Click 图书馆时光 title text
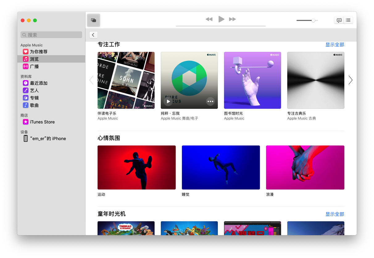This screenshot has width=374, height=258. click(233, 113)
